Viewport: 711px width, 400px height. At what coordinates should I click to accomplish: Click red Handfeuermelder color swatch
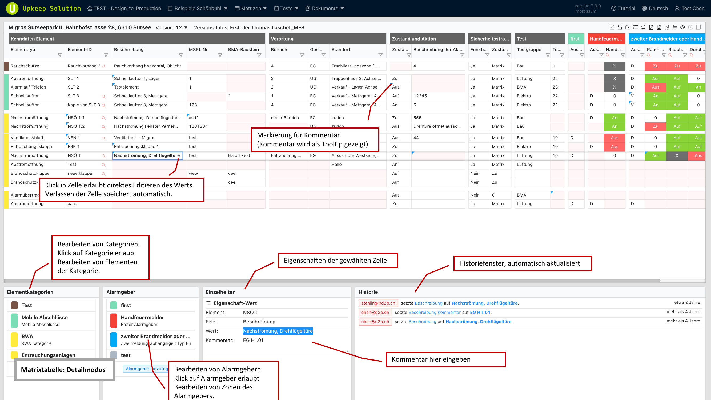[x=114, y=321]
